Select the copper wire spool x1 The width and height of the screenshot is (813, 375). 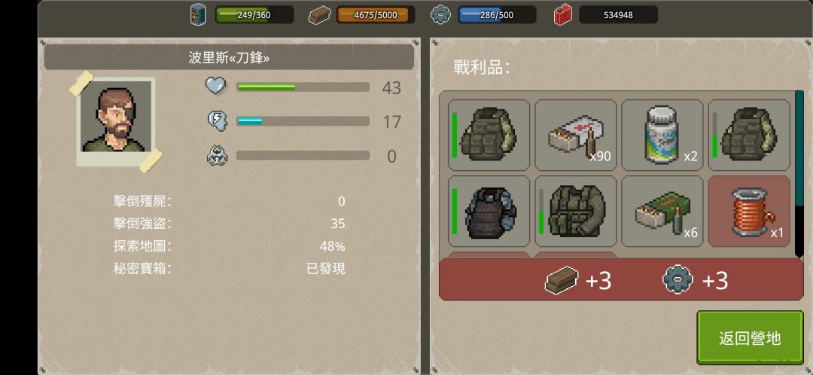tap(749, 211)
